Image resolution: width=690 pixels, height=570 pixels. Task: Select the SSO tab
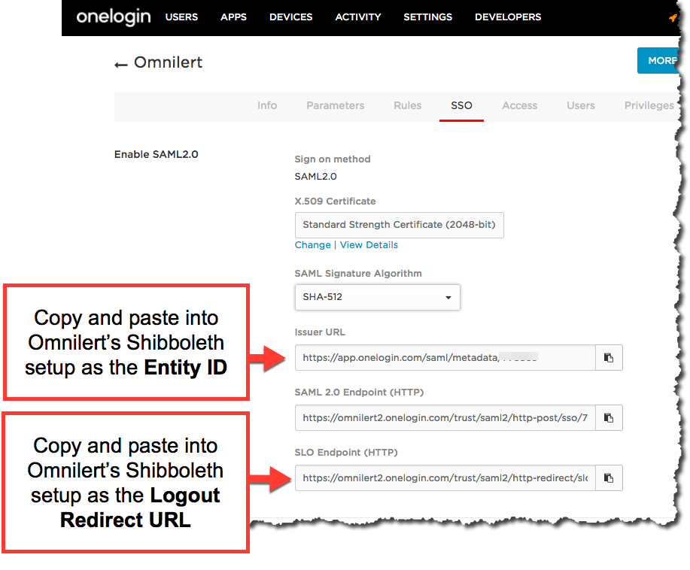click(x=461, y=105)
